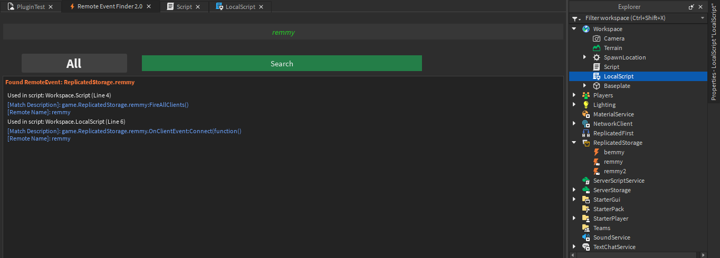Collapse the Workspace tree node
Image resolution: width=720 pixels, height=258 pixels.
coord(574,29)
